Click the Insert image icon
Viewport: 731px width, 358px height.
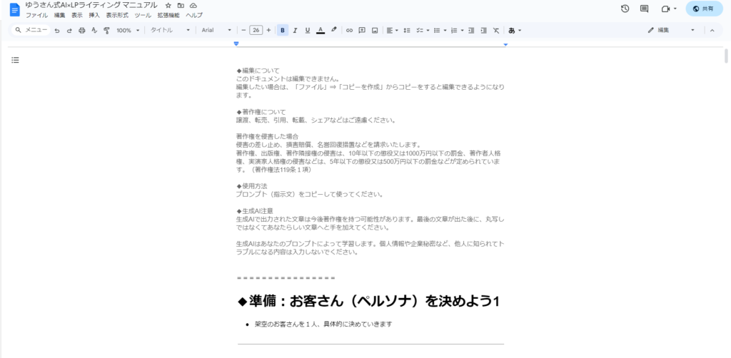(375, 31)
